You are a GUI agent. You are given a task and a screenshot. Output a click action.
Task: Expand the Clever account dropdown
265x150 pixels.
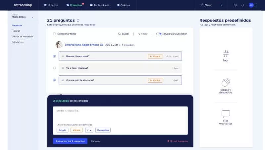click(211, 5)
